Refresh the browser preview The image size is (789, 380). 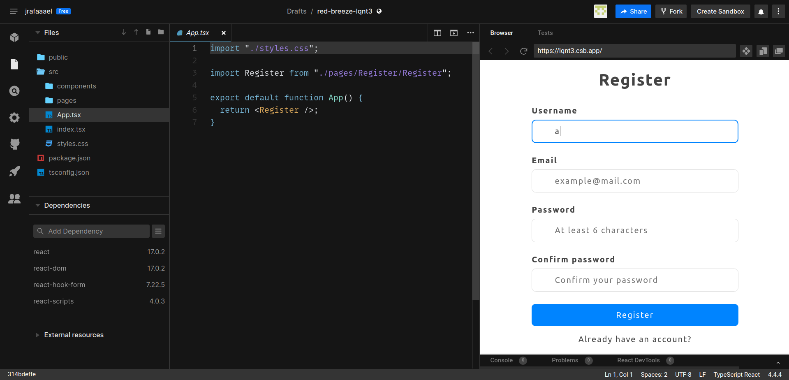(x=523, y=51)
